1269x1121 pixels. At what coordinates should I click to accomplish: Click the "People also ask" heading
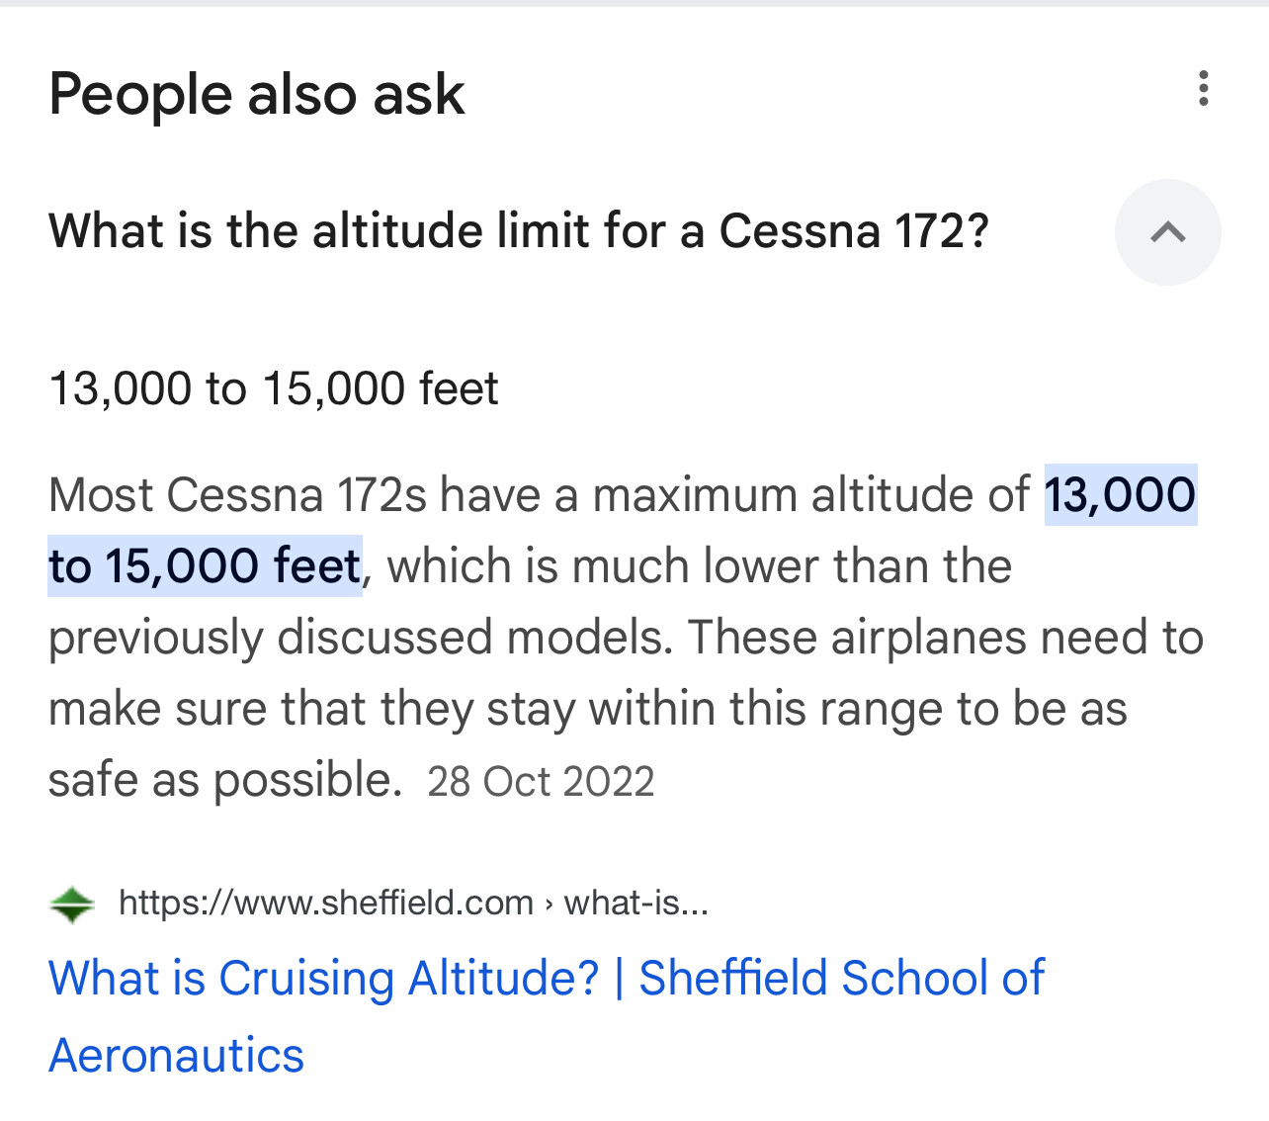coord(256,95)
